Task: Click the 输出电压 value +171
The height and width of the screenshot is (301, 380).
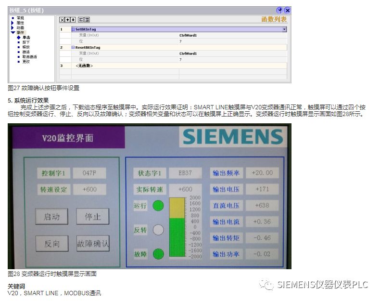Action: pyautogui.click(x=262, y=189)
